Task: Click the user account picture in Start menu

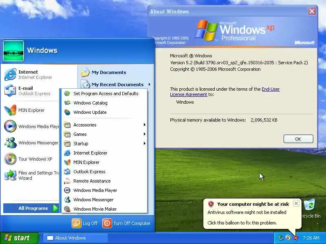Action: coord(13,51)
